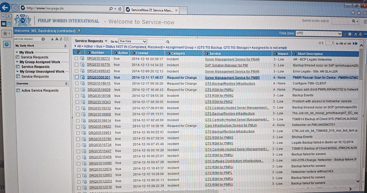Click the 'All' filter breadcrumb
The height and width of the screenshot is (193, 367).
[x=79, y=46]
